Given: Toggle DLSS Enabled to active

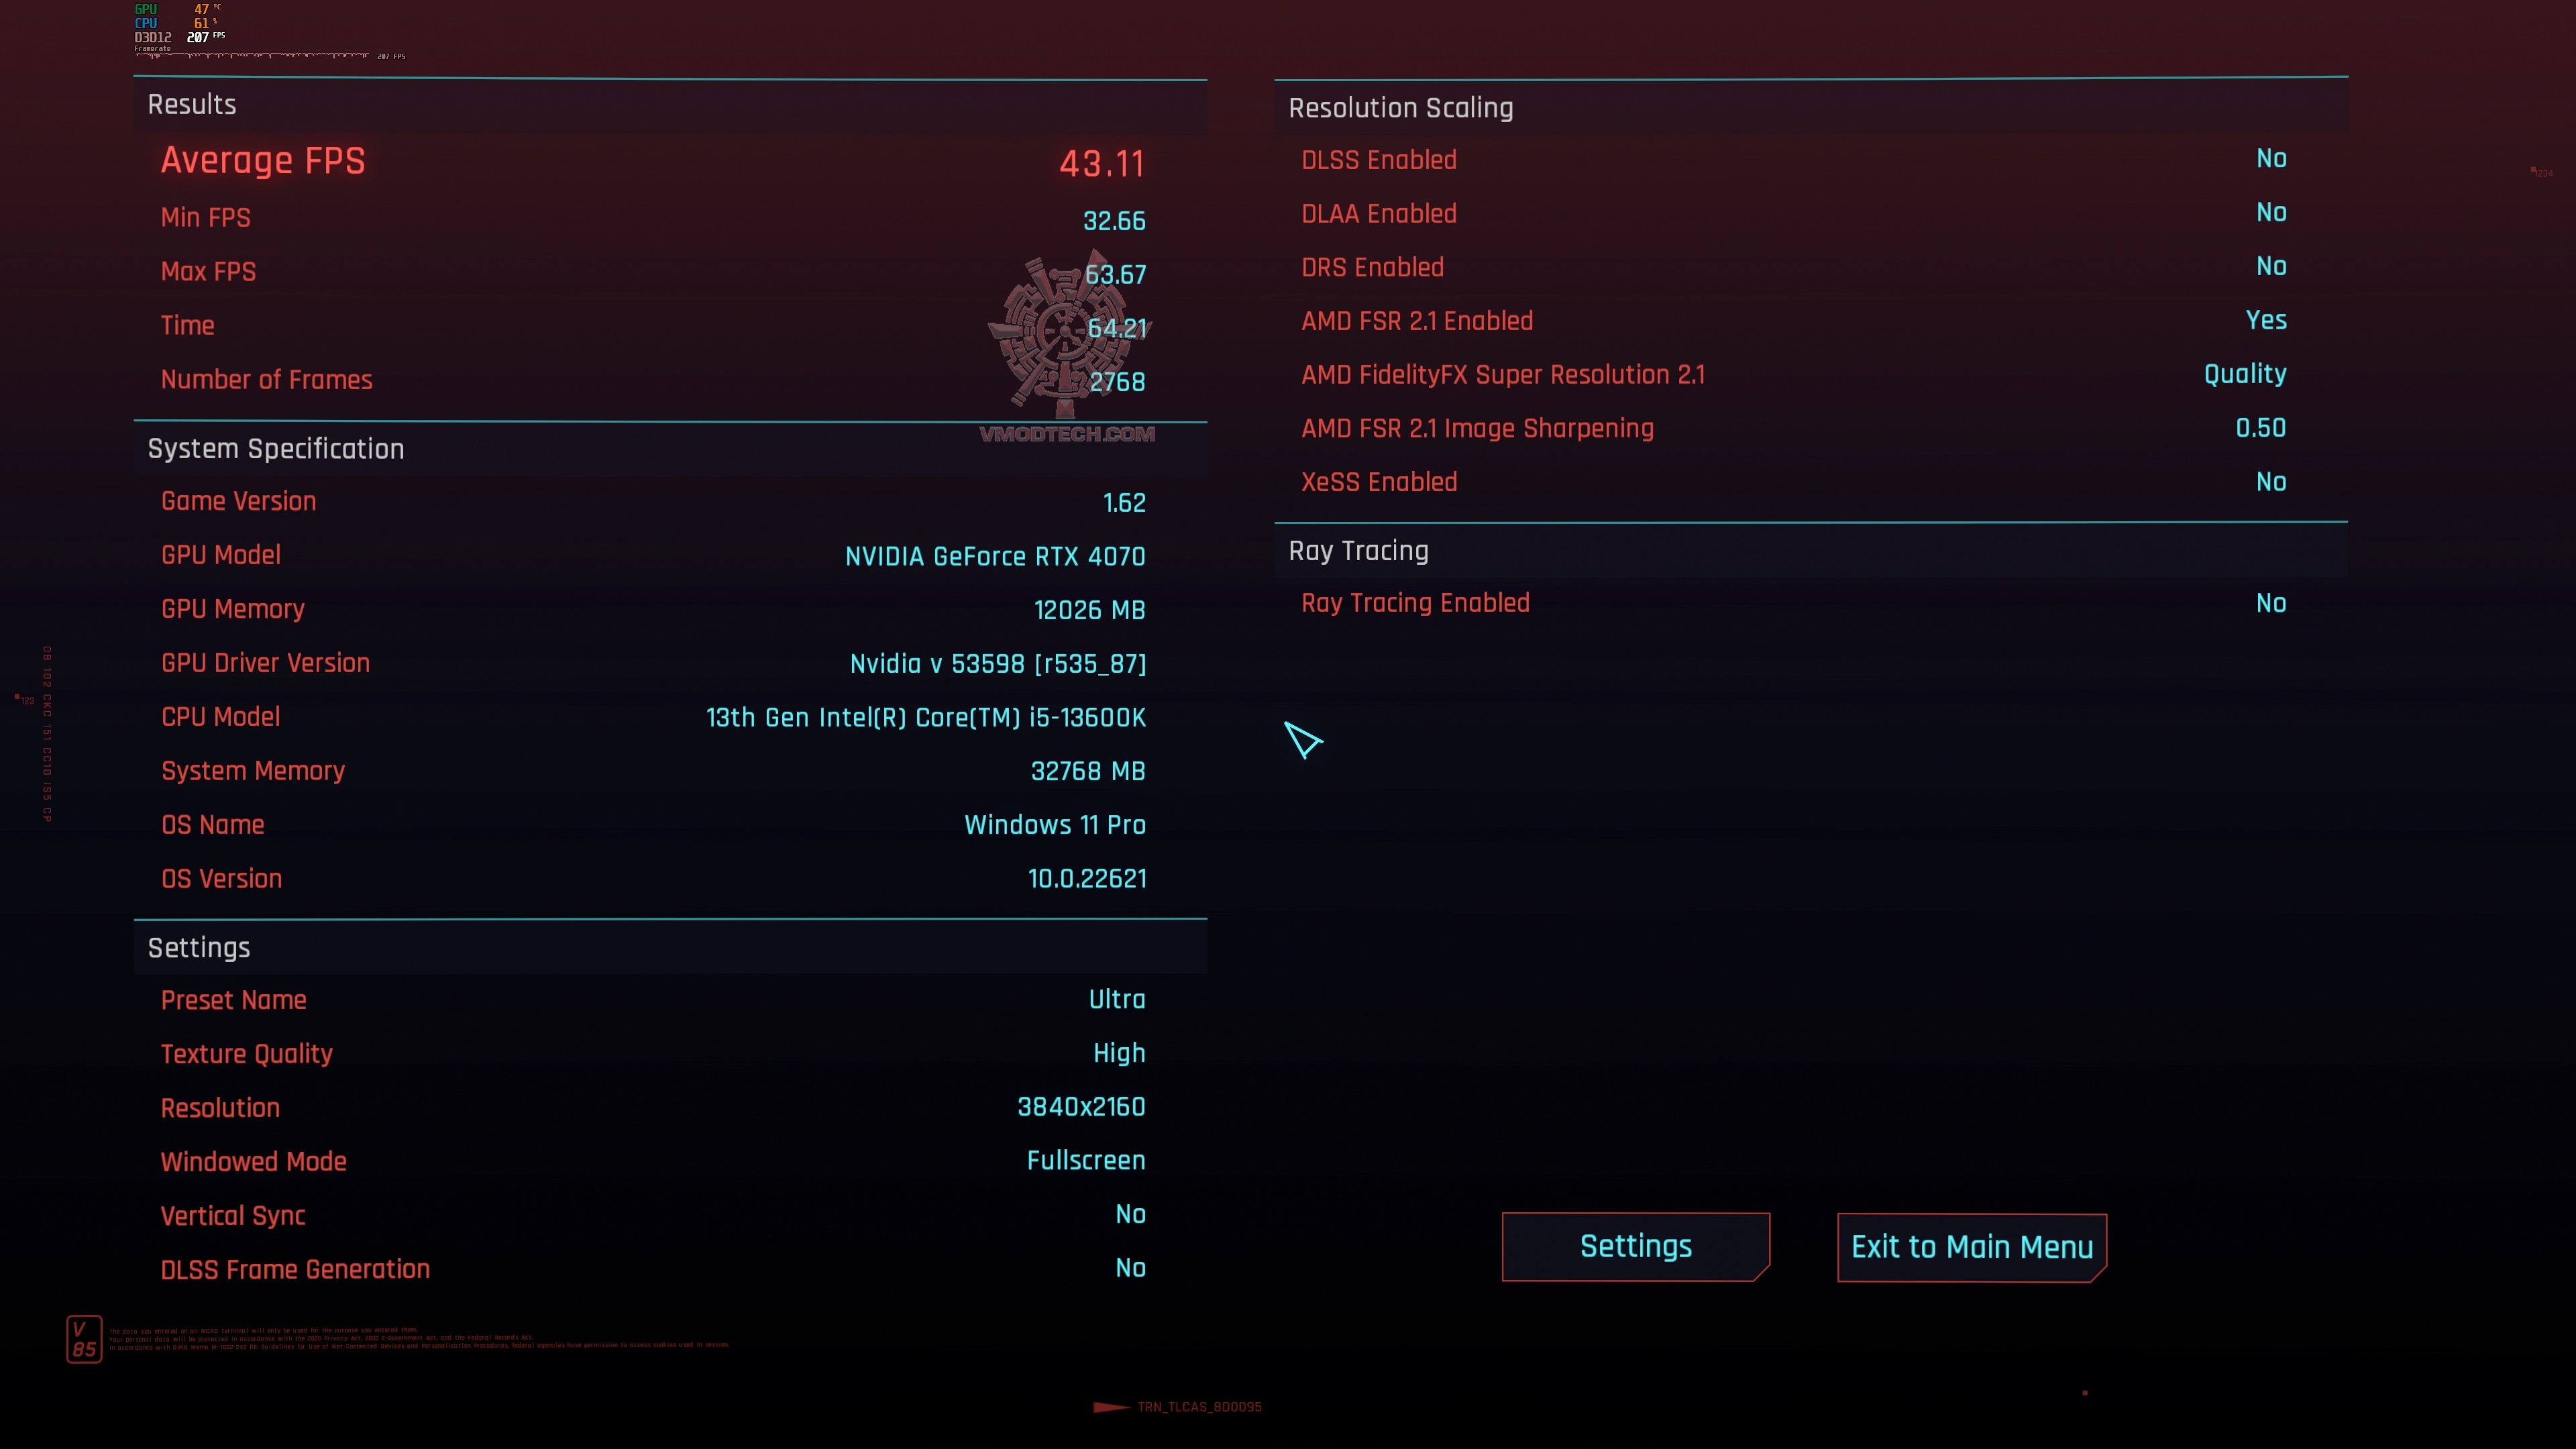Looking at the screenshot, I should 2270,159.
